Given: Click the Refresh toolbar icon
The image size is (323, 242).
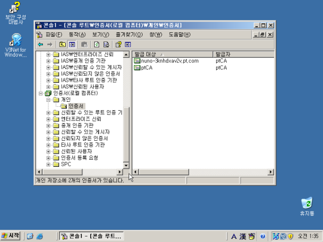Looking at the screenshot, I should coord(96,45).
